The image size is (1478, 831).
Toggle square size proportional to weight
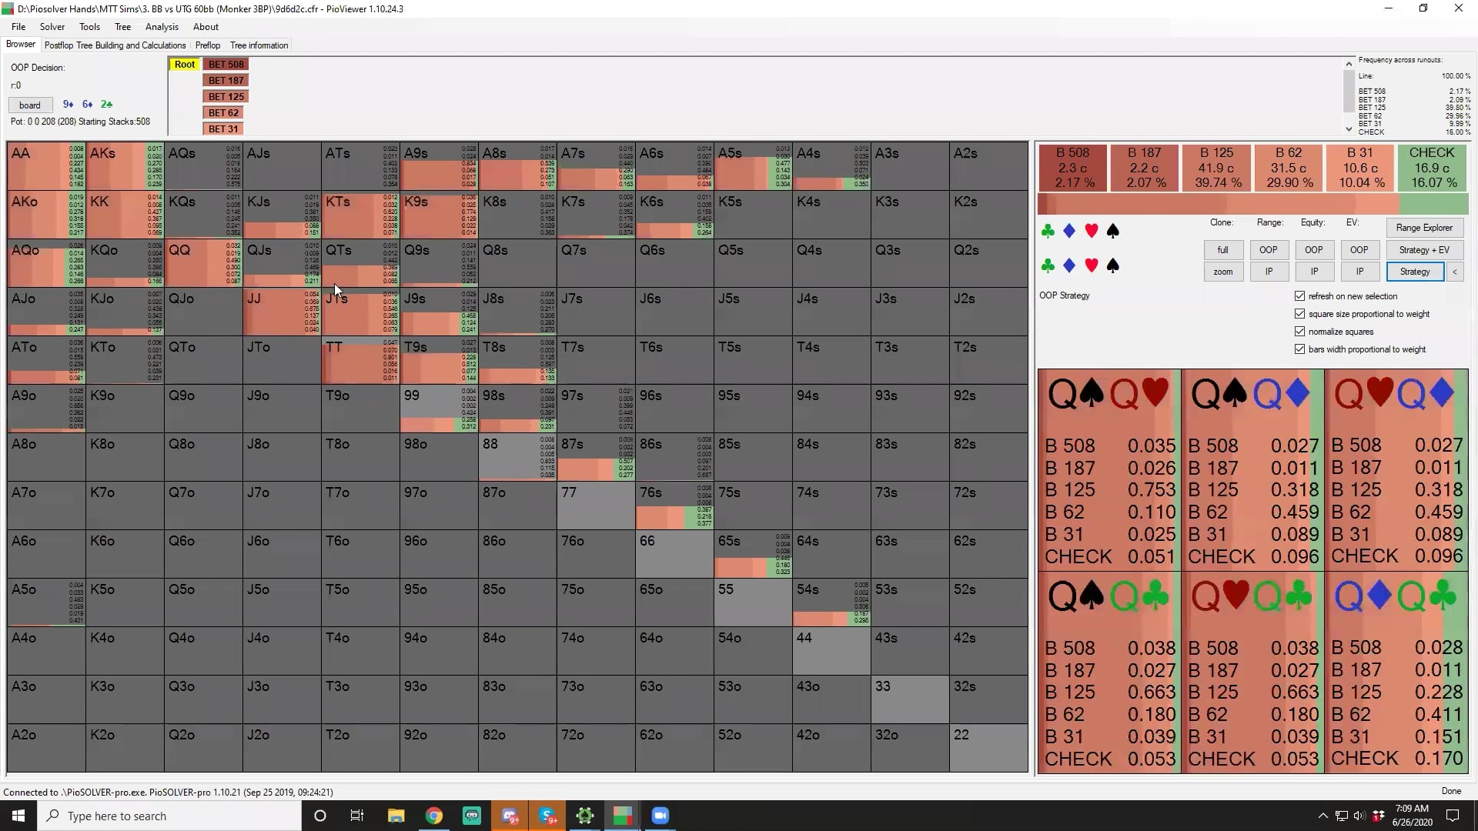pyautogui.click(x=1300, y=314)
